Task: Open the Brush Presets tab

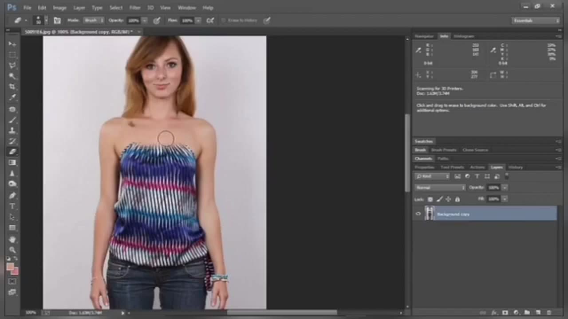Action: 444,150
